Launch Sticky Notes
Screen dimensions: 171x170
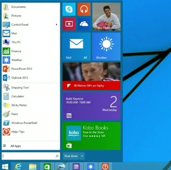click(x=31, y=105)
